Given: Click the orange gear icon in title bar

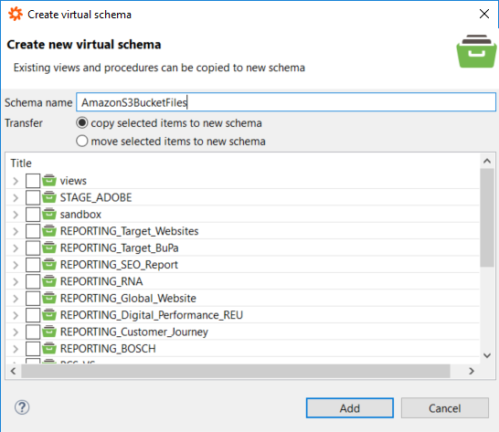Looking at the screenshot, I should tap(16, 15).
